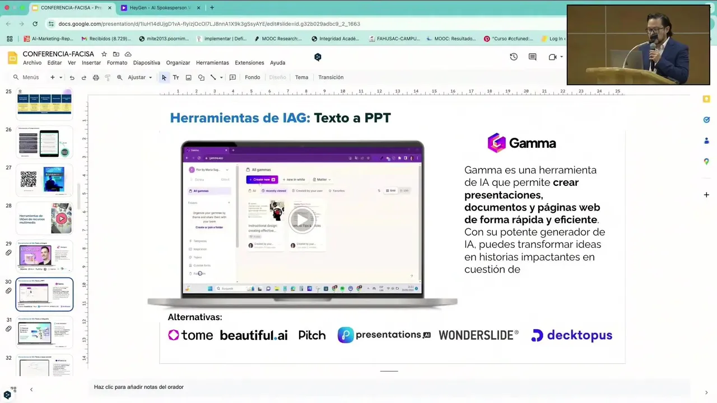The image size is (717, 403).
Task: Open Google Maps in side panel
Action: (706, 162)
